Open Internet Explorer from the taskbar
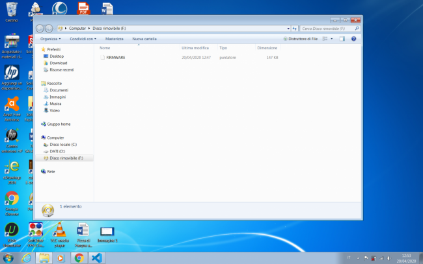Image resolution: width=423 pixels, height=264 pixels. click(x=27, y=257)
